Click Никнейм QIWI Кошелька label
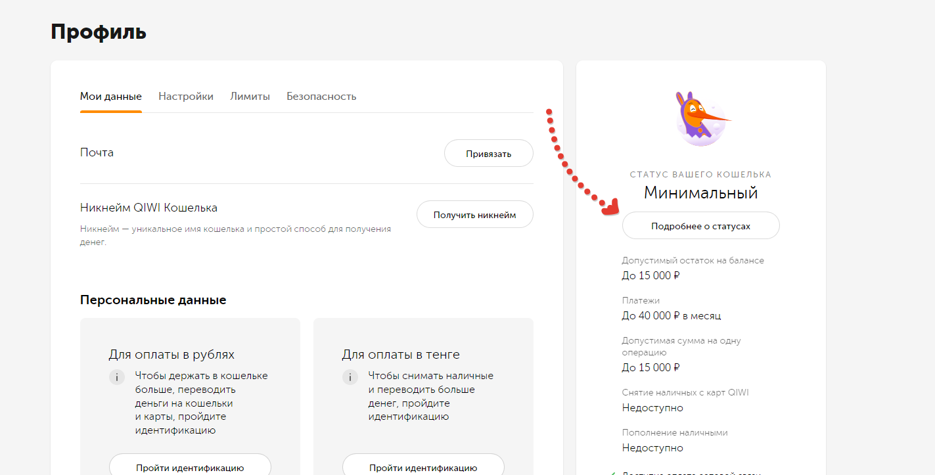The width and height of the screenshot is (935, 475). (x=148, y=208)
